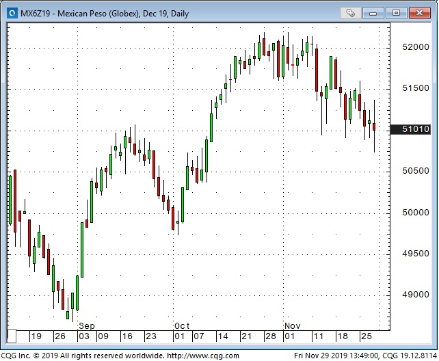Click date label 19 on time axis
The height and width of the screenshot is (361, 439).
(36, 336)
